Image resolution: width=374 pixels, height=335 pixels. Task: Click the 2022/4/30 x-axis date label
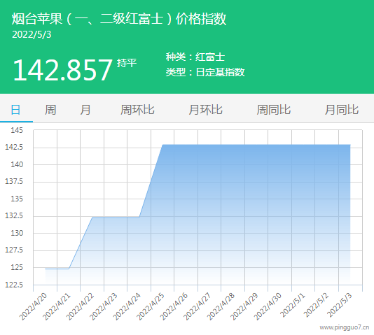tap(268, 306)
